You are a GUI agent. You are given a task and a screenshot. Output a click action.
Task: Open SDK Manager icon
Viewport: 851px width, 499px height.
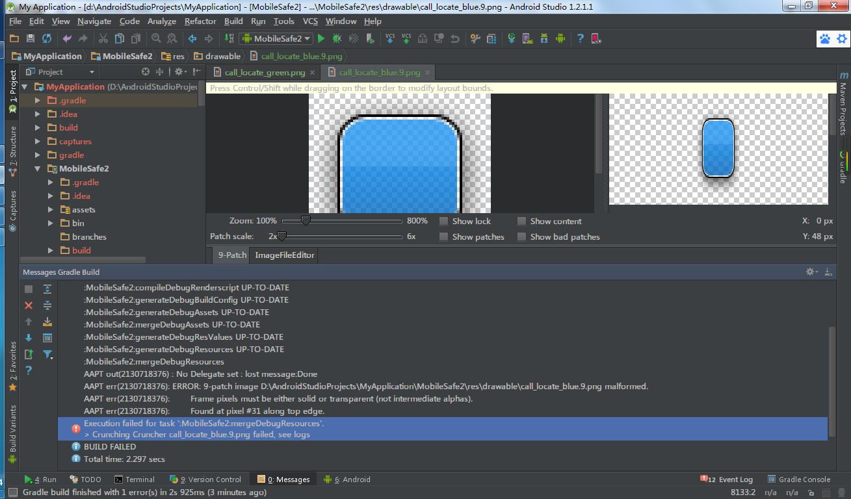pos(543,38)
